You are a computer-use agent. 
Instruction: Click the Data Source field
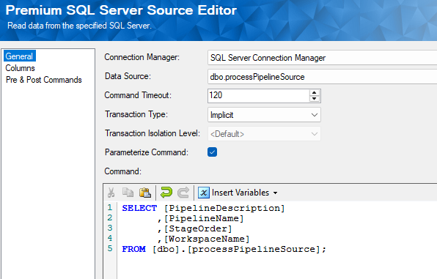coord(322,77)
